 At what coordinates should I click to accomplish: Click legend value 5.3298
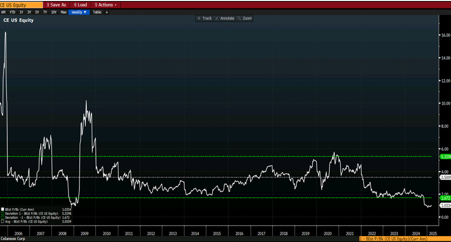click(66, 214)
